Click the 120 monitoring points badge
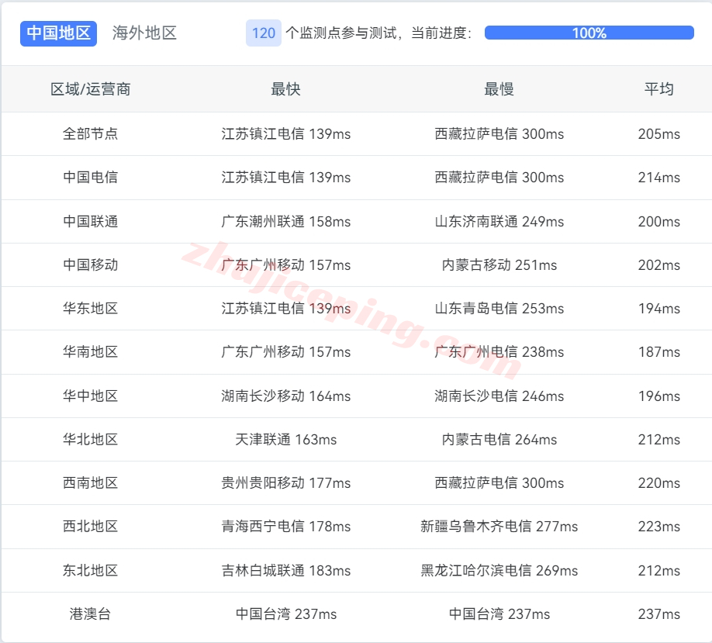Viewport: 712px width, 643px height. coord(264,33)
